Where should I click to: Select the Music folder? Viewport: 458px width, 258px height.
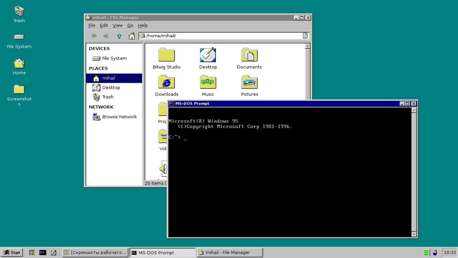point(208,86)
